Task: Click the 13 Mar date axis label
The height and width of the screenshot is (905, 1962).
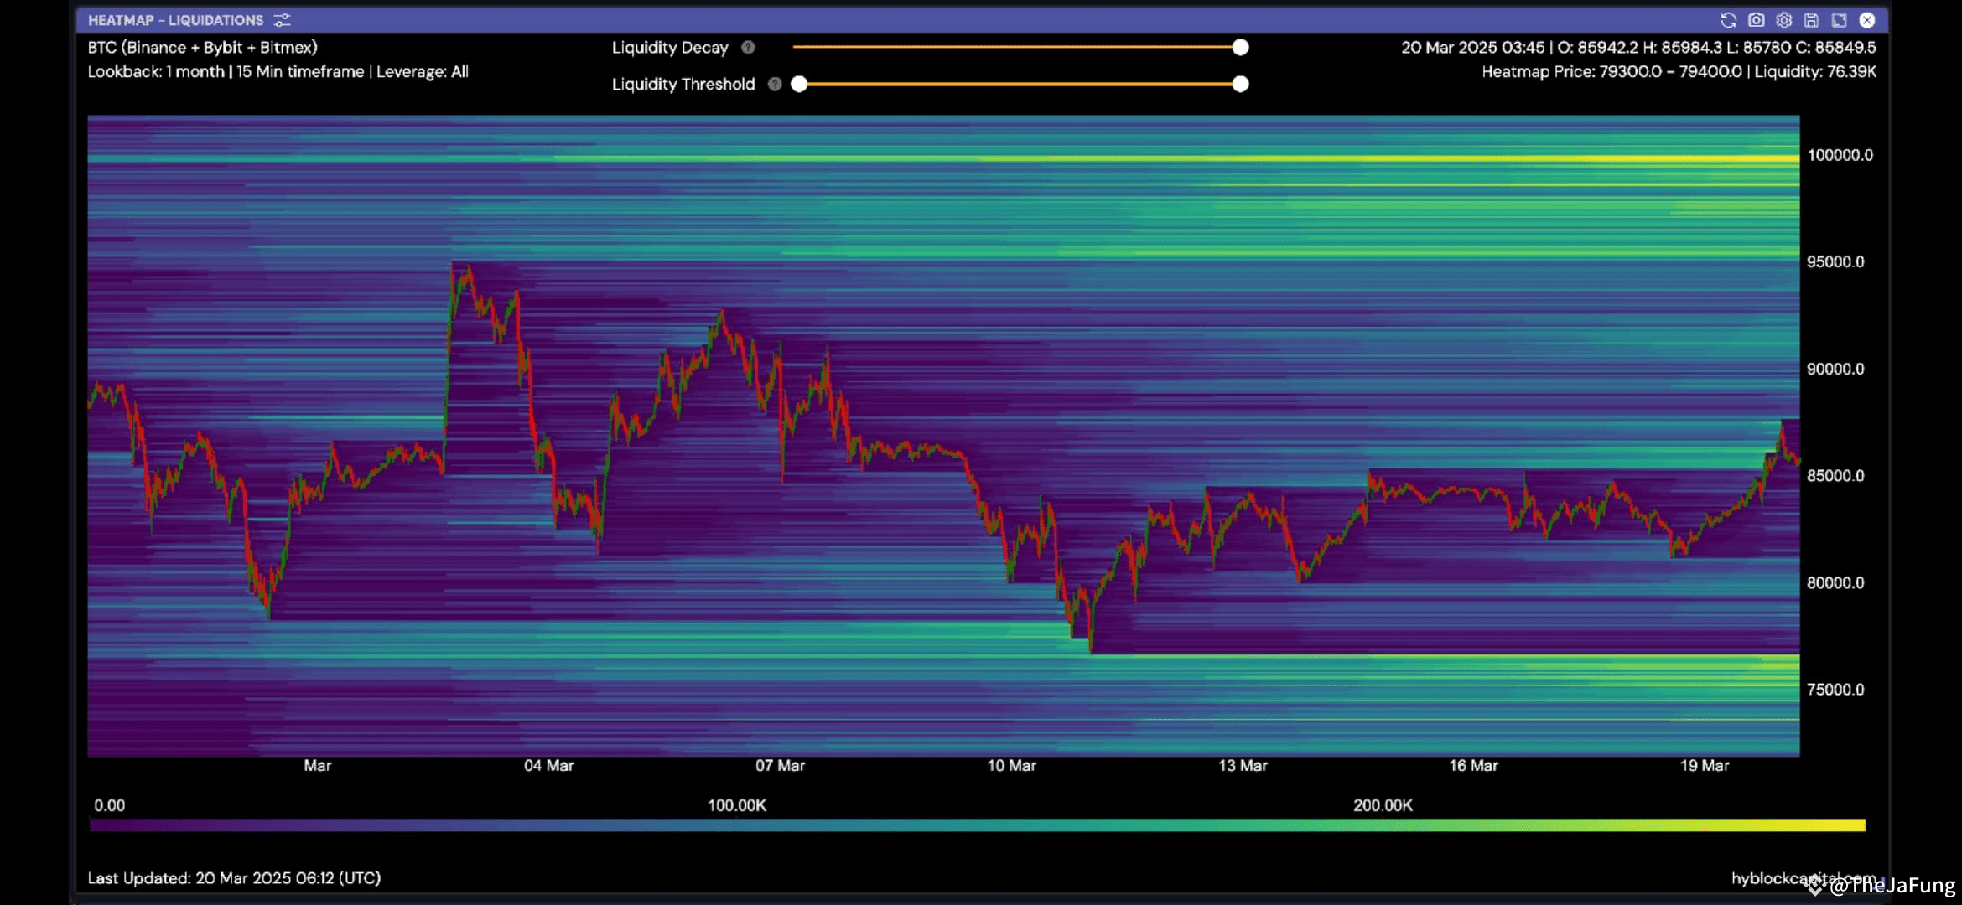Action: click(1243, 766)
